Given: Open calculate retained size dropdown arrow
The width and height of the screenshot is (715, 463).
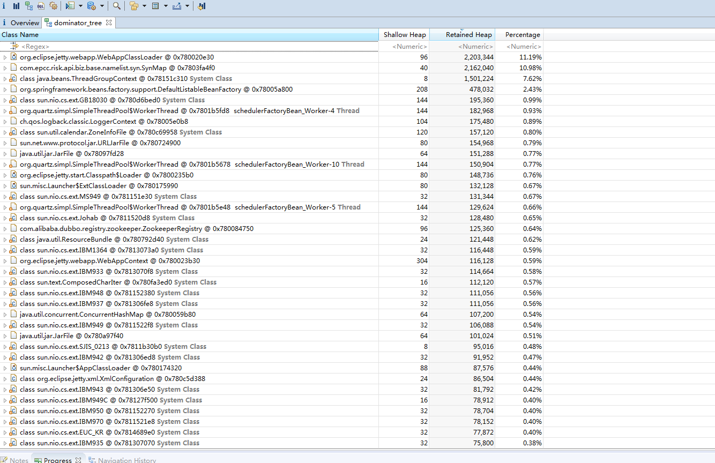Looking at the screenshot, I should [166, 6].
